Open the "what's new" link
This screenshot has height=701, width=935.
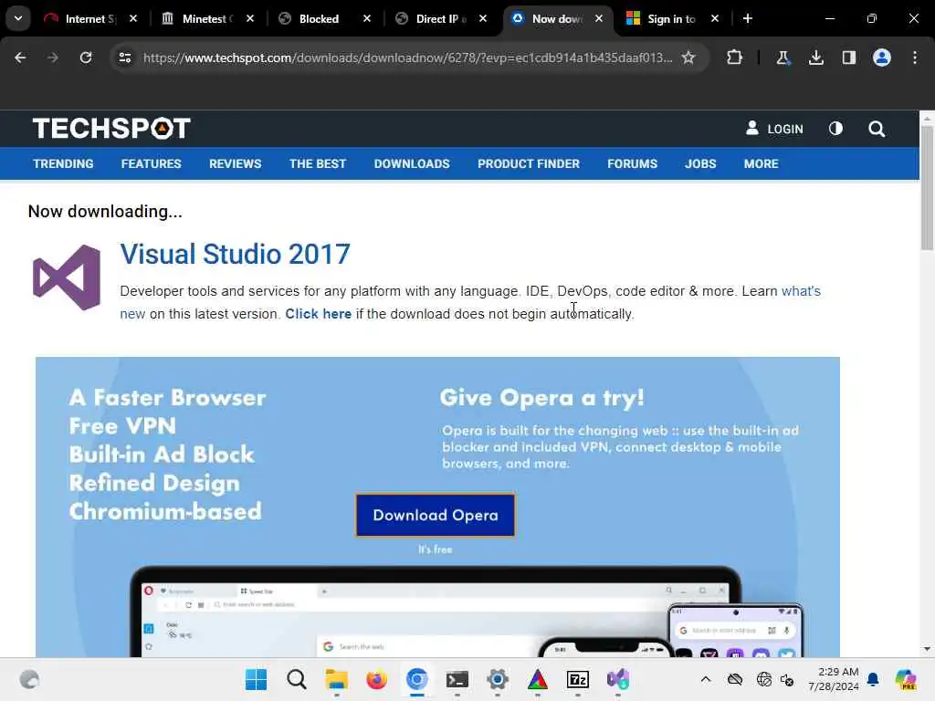801,291
